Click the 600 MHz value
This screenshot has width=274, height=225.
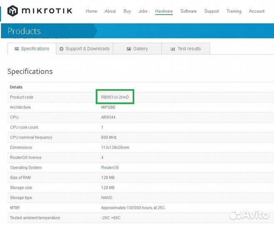[109, 137]
